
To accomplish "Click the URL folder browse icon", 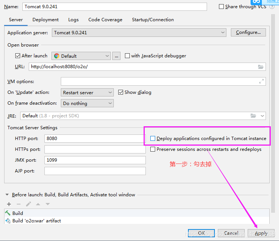I will click(x=261, y=67).
